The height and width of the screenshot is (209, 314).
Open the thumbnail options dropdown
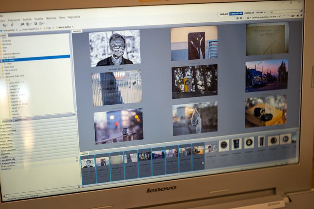(241, 18)
